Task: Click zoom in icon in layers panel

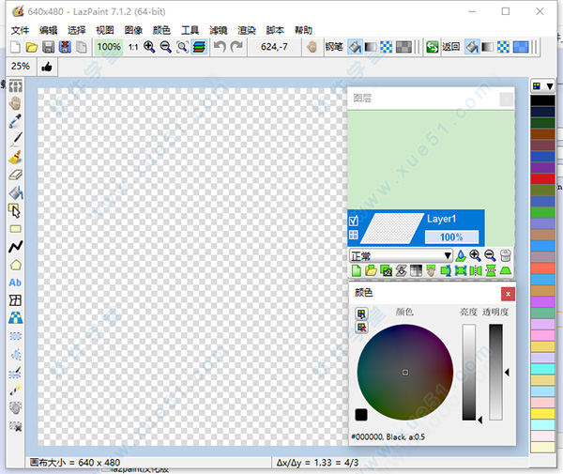Action: click(476, 255)
